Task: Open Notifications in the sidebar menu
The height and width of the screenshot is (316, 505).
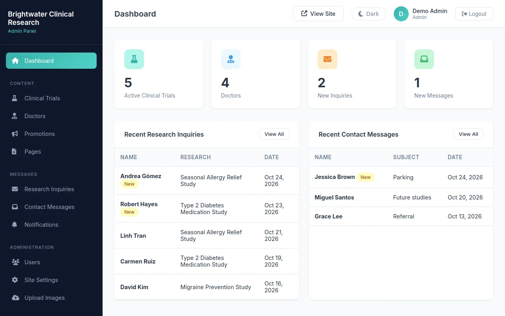Action: click(x=51, y=225)
